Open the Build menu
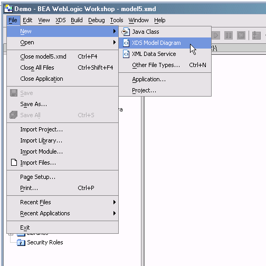266x266 pixels. 77,20
